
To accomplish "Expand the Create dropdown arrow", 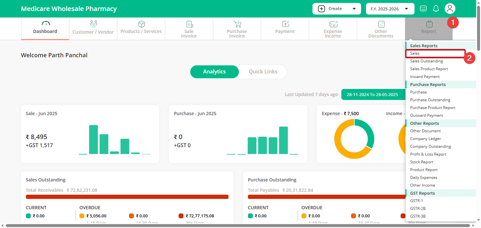I will (354, 9).
